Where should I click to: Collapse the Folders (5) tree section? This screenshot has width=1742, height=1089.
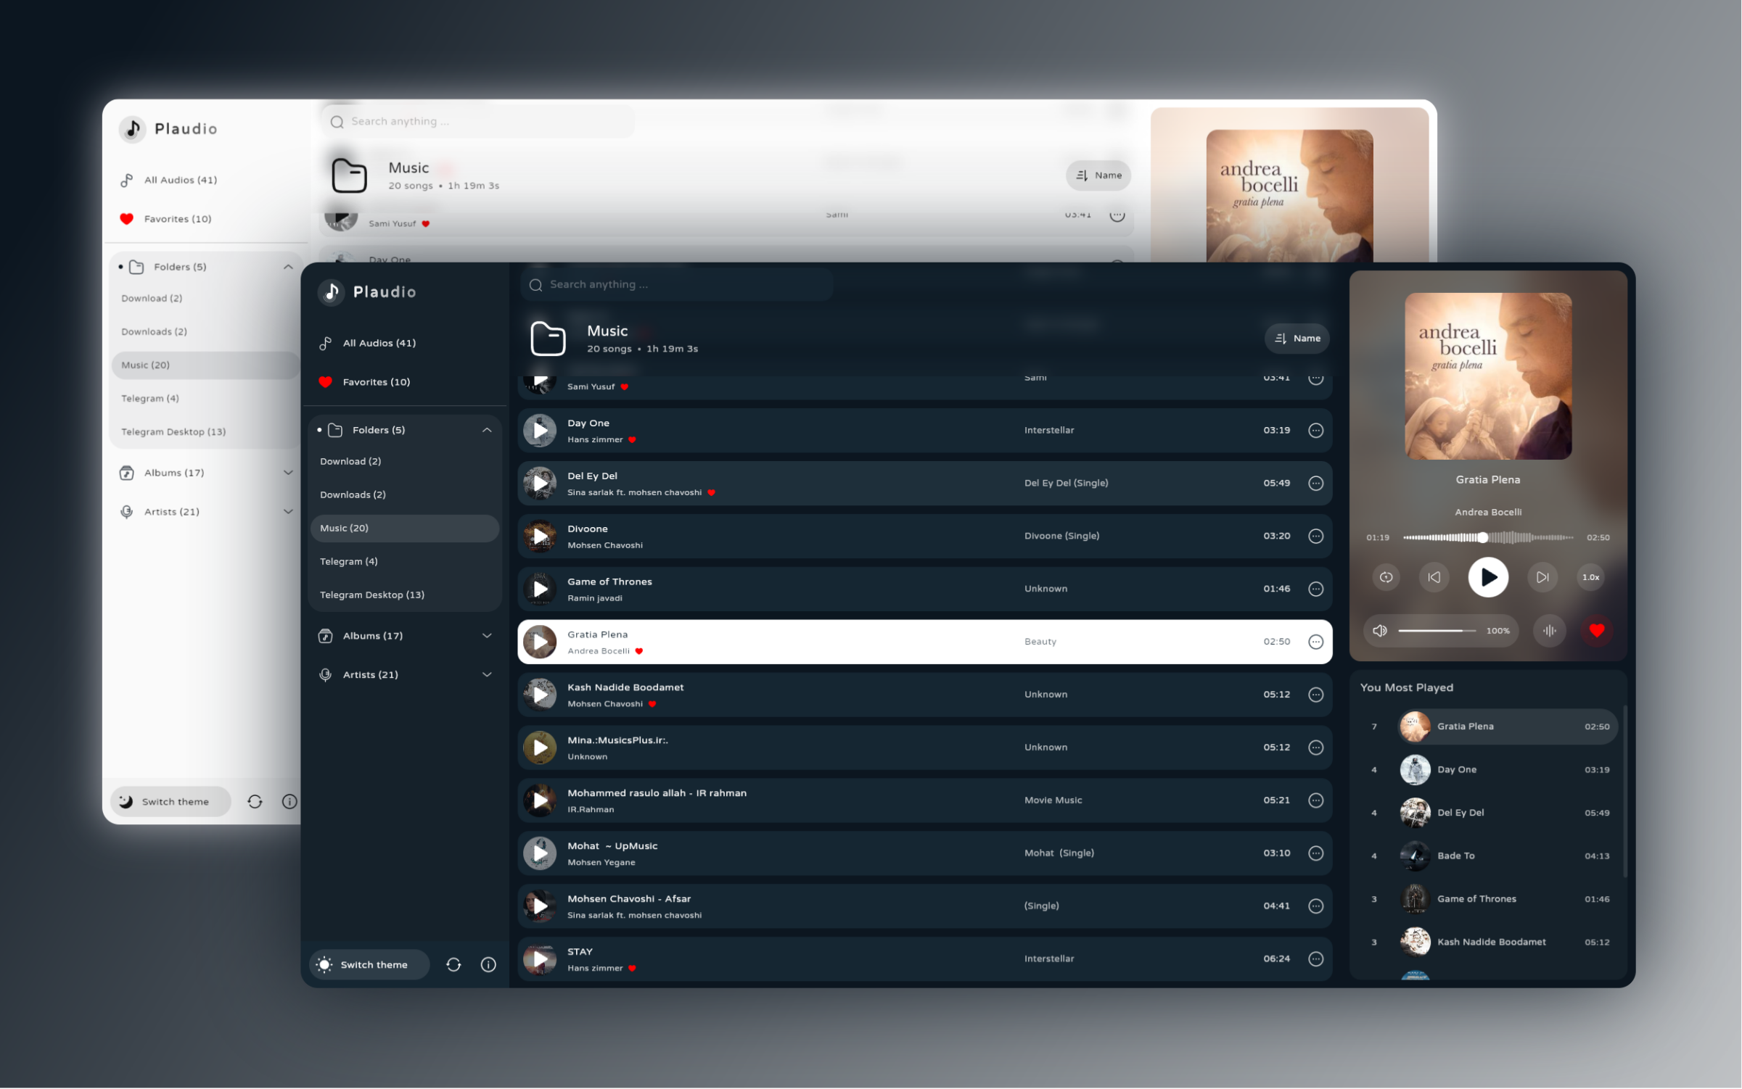tap(488, 431)
